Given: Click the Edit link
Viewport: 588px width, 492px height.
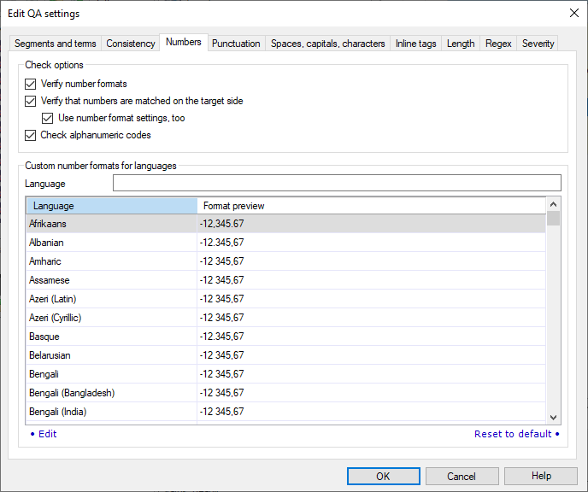Looking at the screenshot, I should (x=47, y=434).
